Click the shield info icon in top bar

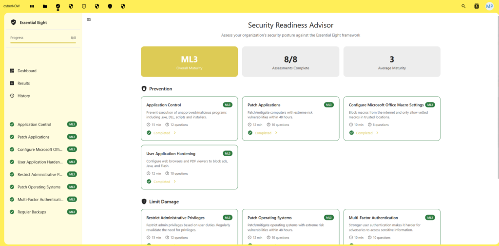coord(84,6)
